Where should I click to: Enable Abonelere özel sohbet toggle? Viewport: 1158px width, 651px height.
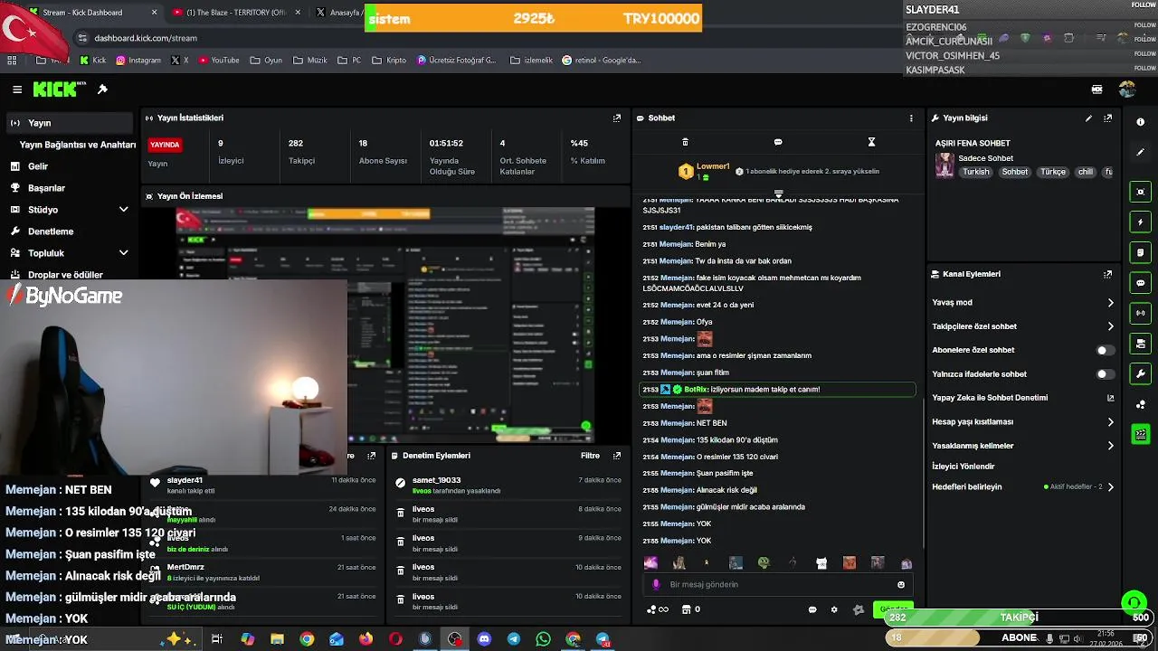(1105, 350)
